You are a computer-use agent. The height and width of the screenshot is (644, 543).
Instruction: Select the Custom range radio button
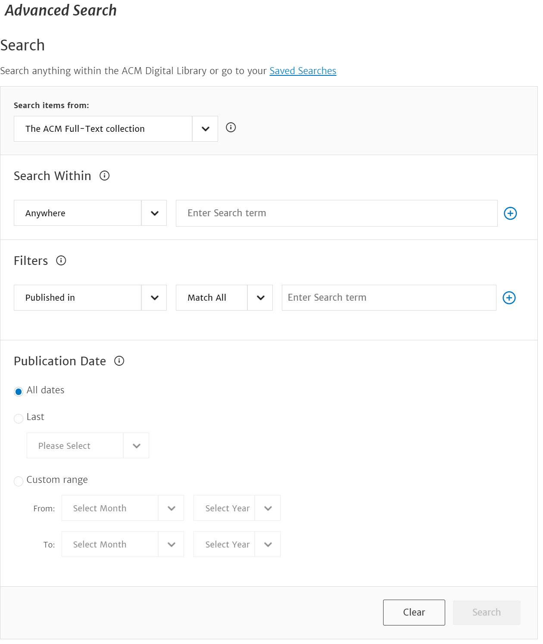pos(19,481)
